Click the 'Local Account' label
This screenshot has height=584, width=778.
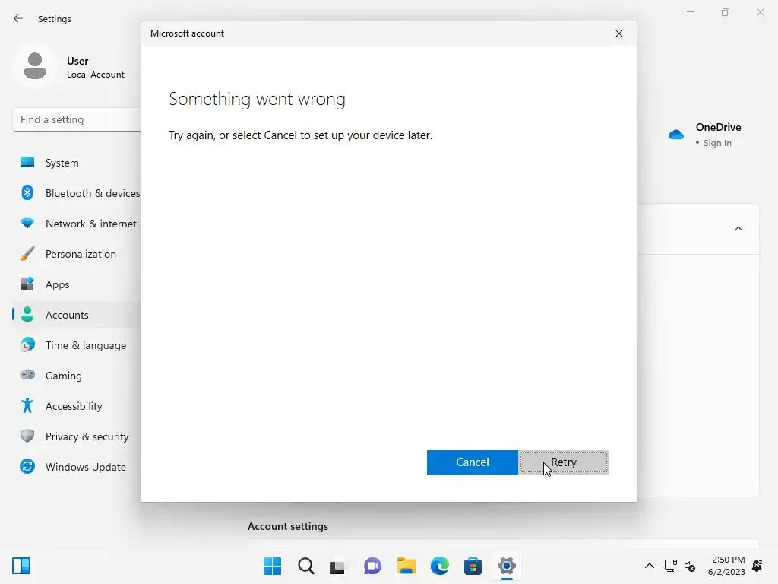96,75
